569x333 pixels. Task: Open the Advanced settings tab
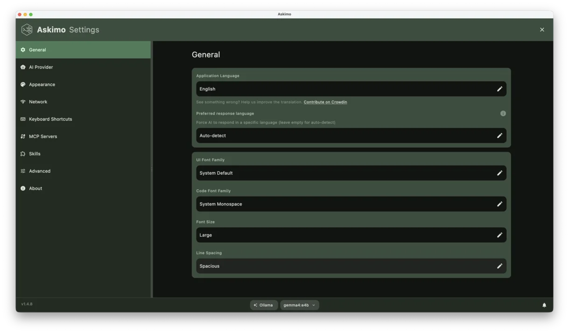tap(83, 171)
